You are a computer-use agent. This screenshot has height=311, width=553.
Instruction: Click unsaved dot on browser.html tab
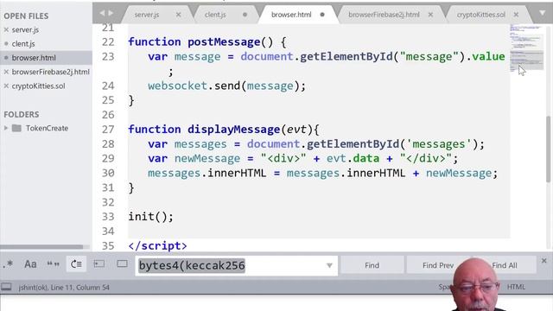coord(322,15)
